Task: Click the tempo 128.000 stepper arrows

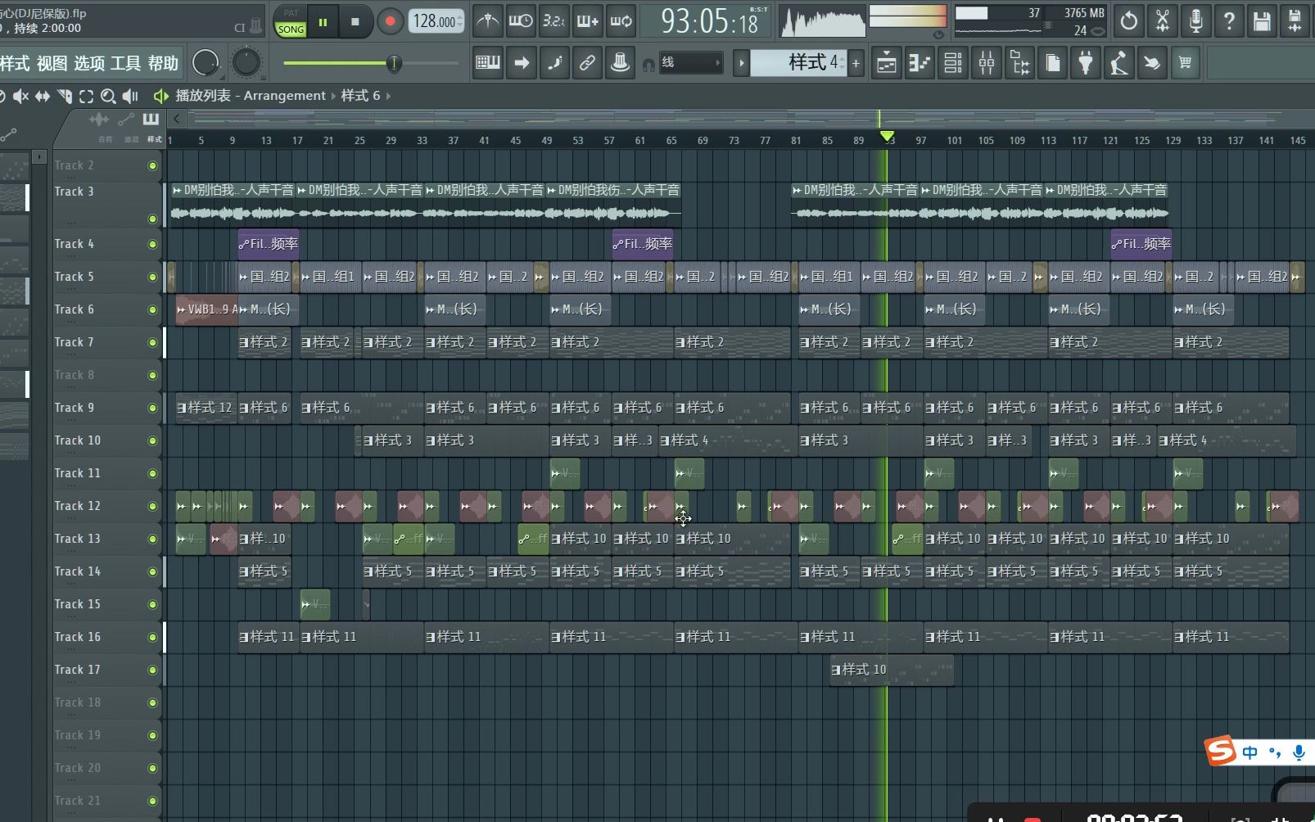Action: click(x=460, y=21)
